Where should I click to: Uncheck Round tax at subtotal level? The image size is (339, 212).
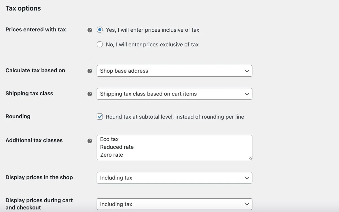click(x=99, y=116)
